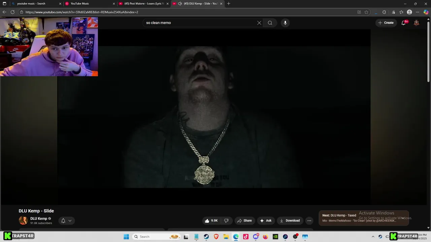Open OBS Studio from the taskbar
The width and height of the screenshot is (431, 242).
[295, 237]
